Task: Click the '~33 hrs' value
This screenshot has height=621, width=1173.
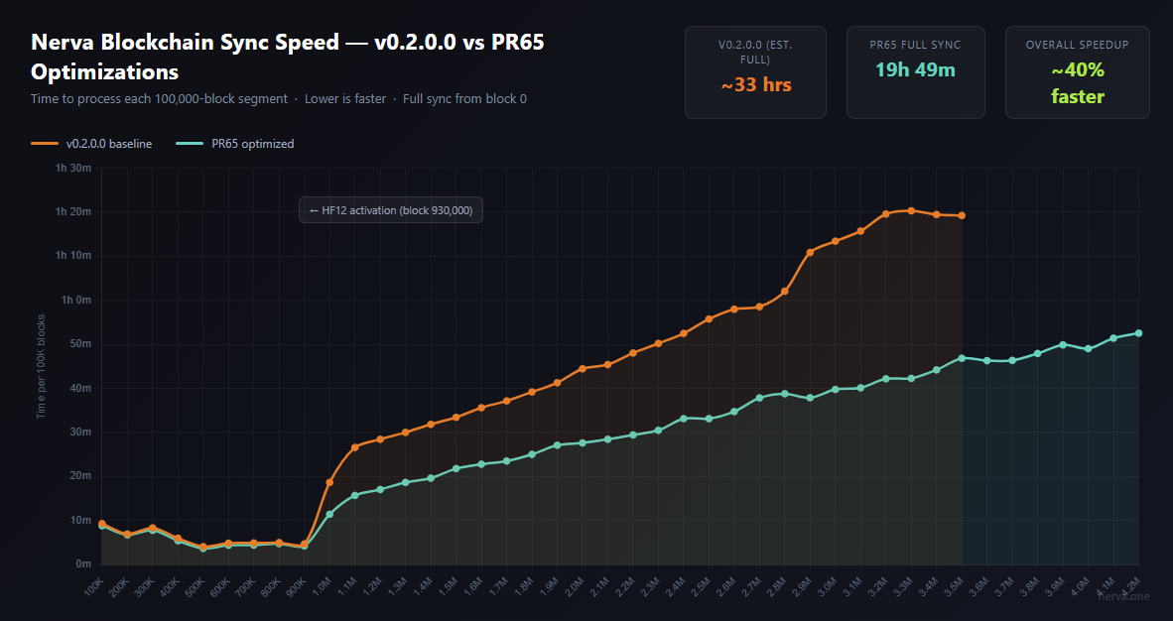Action: click(755, 84)
